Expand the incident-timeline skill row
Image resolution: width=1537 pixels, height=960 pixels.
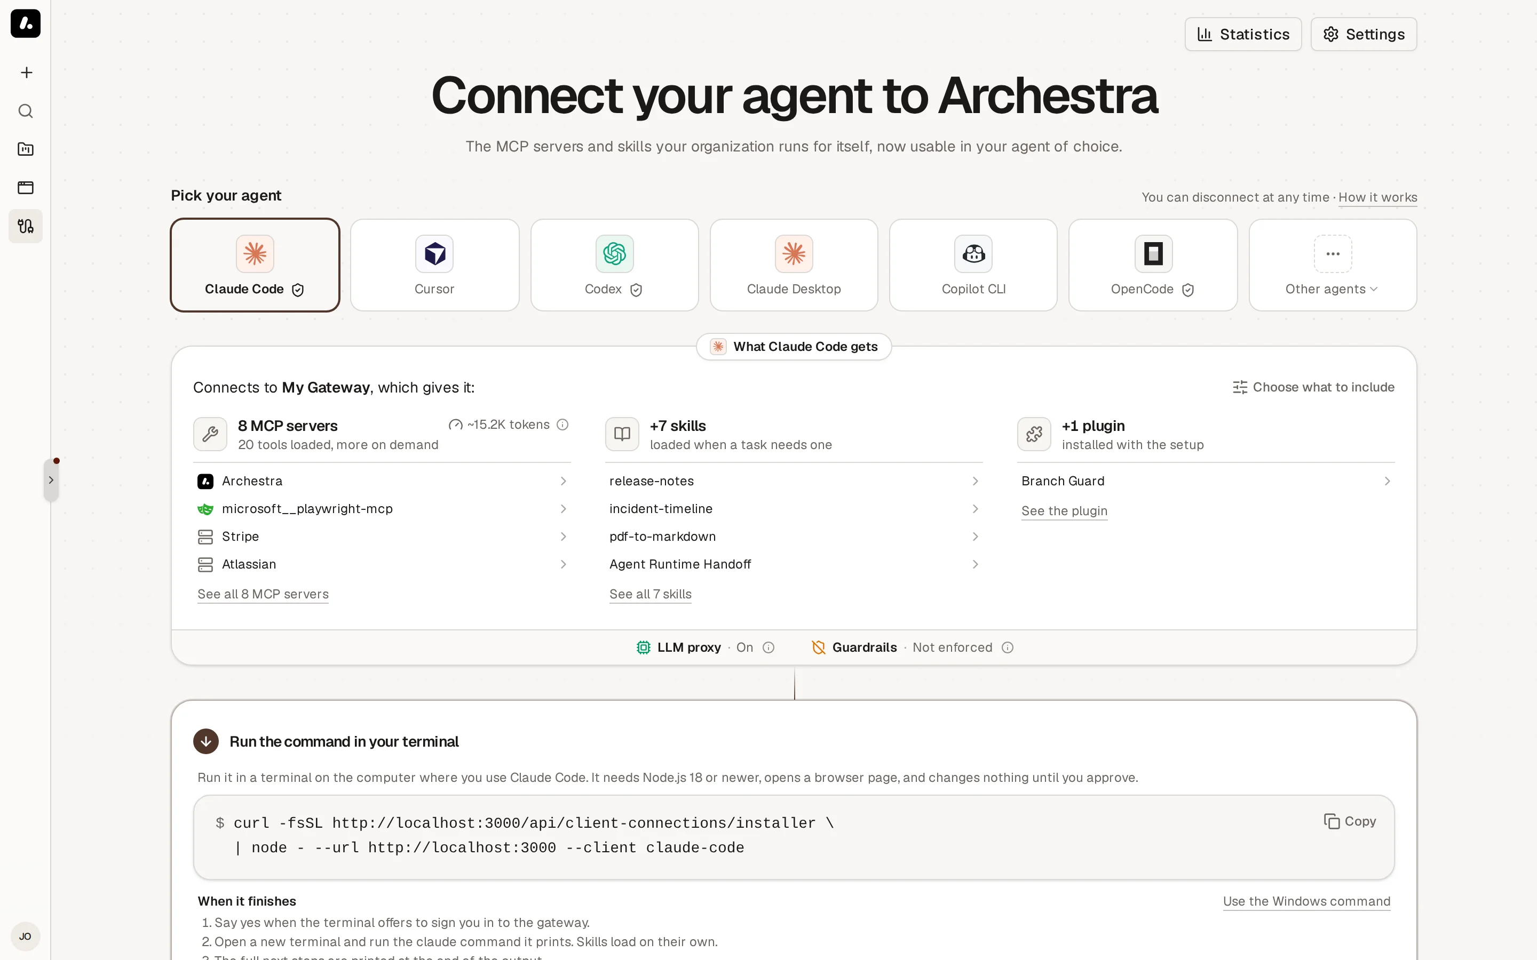(x=794, y=509)
